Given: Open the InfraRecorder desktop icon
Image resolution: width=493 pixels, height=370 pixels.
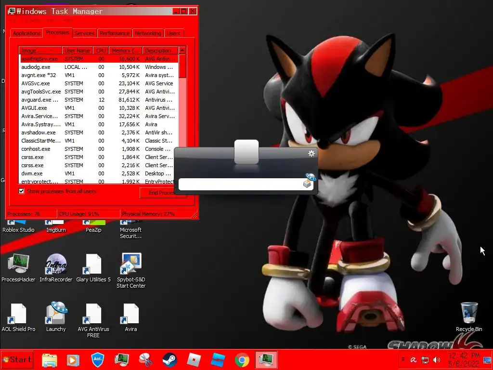Looking at the screenshot, I should click(x=56, y=267).
